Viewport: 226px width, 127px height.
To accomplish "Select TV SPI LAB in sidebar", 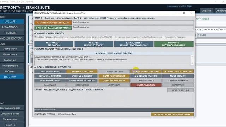I will pos(12,33).
